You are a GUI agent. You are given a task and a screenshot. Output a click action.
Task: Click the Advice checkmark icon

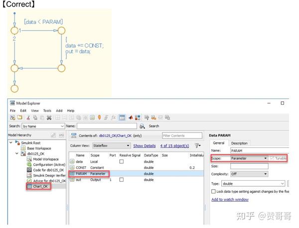click(x=29, y=181)
